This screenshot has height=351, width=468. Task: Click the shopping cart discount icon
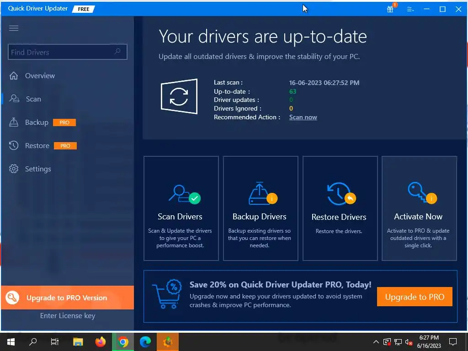pyautogui.click(x=167, y=294)
